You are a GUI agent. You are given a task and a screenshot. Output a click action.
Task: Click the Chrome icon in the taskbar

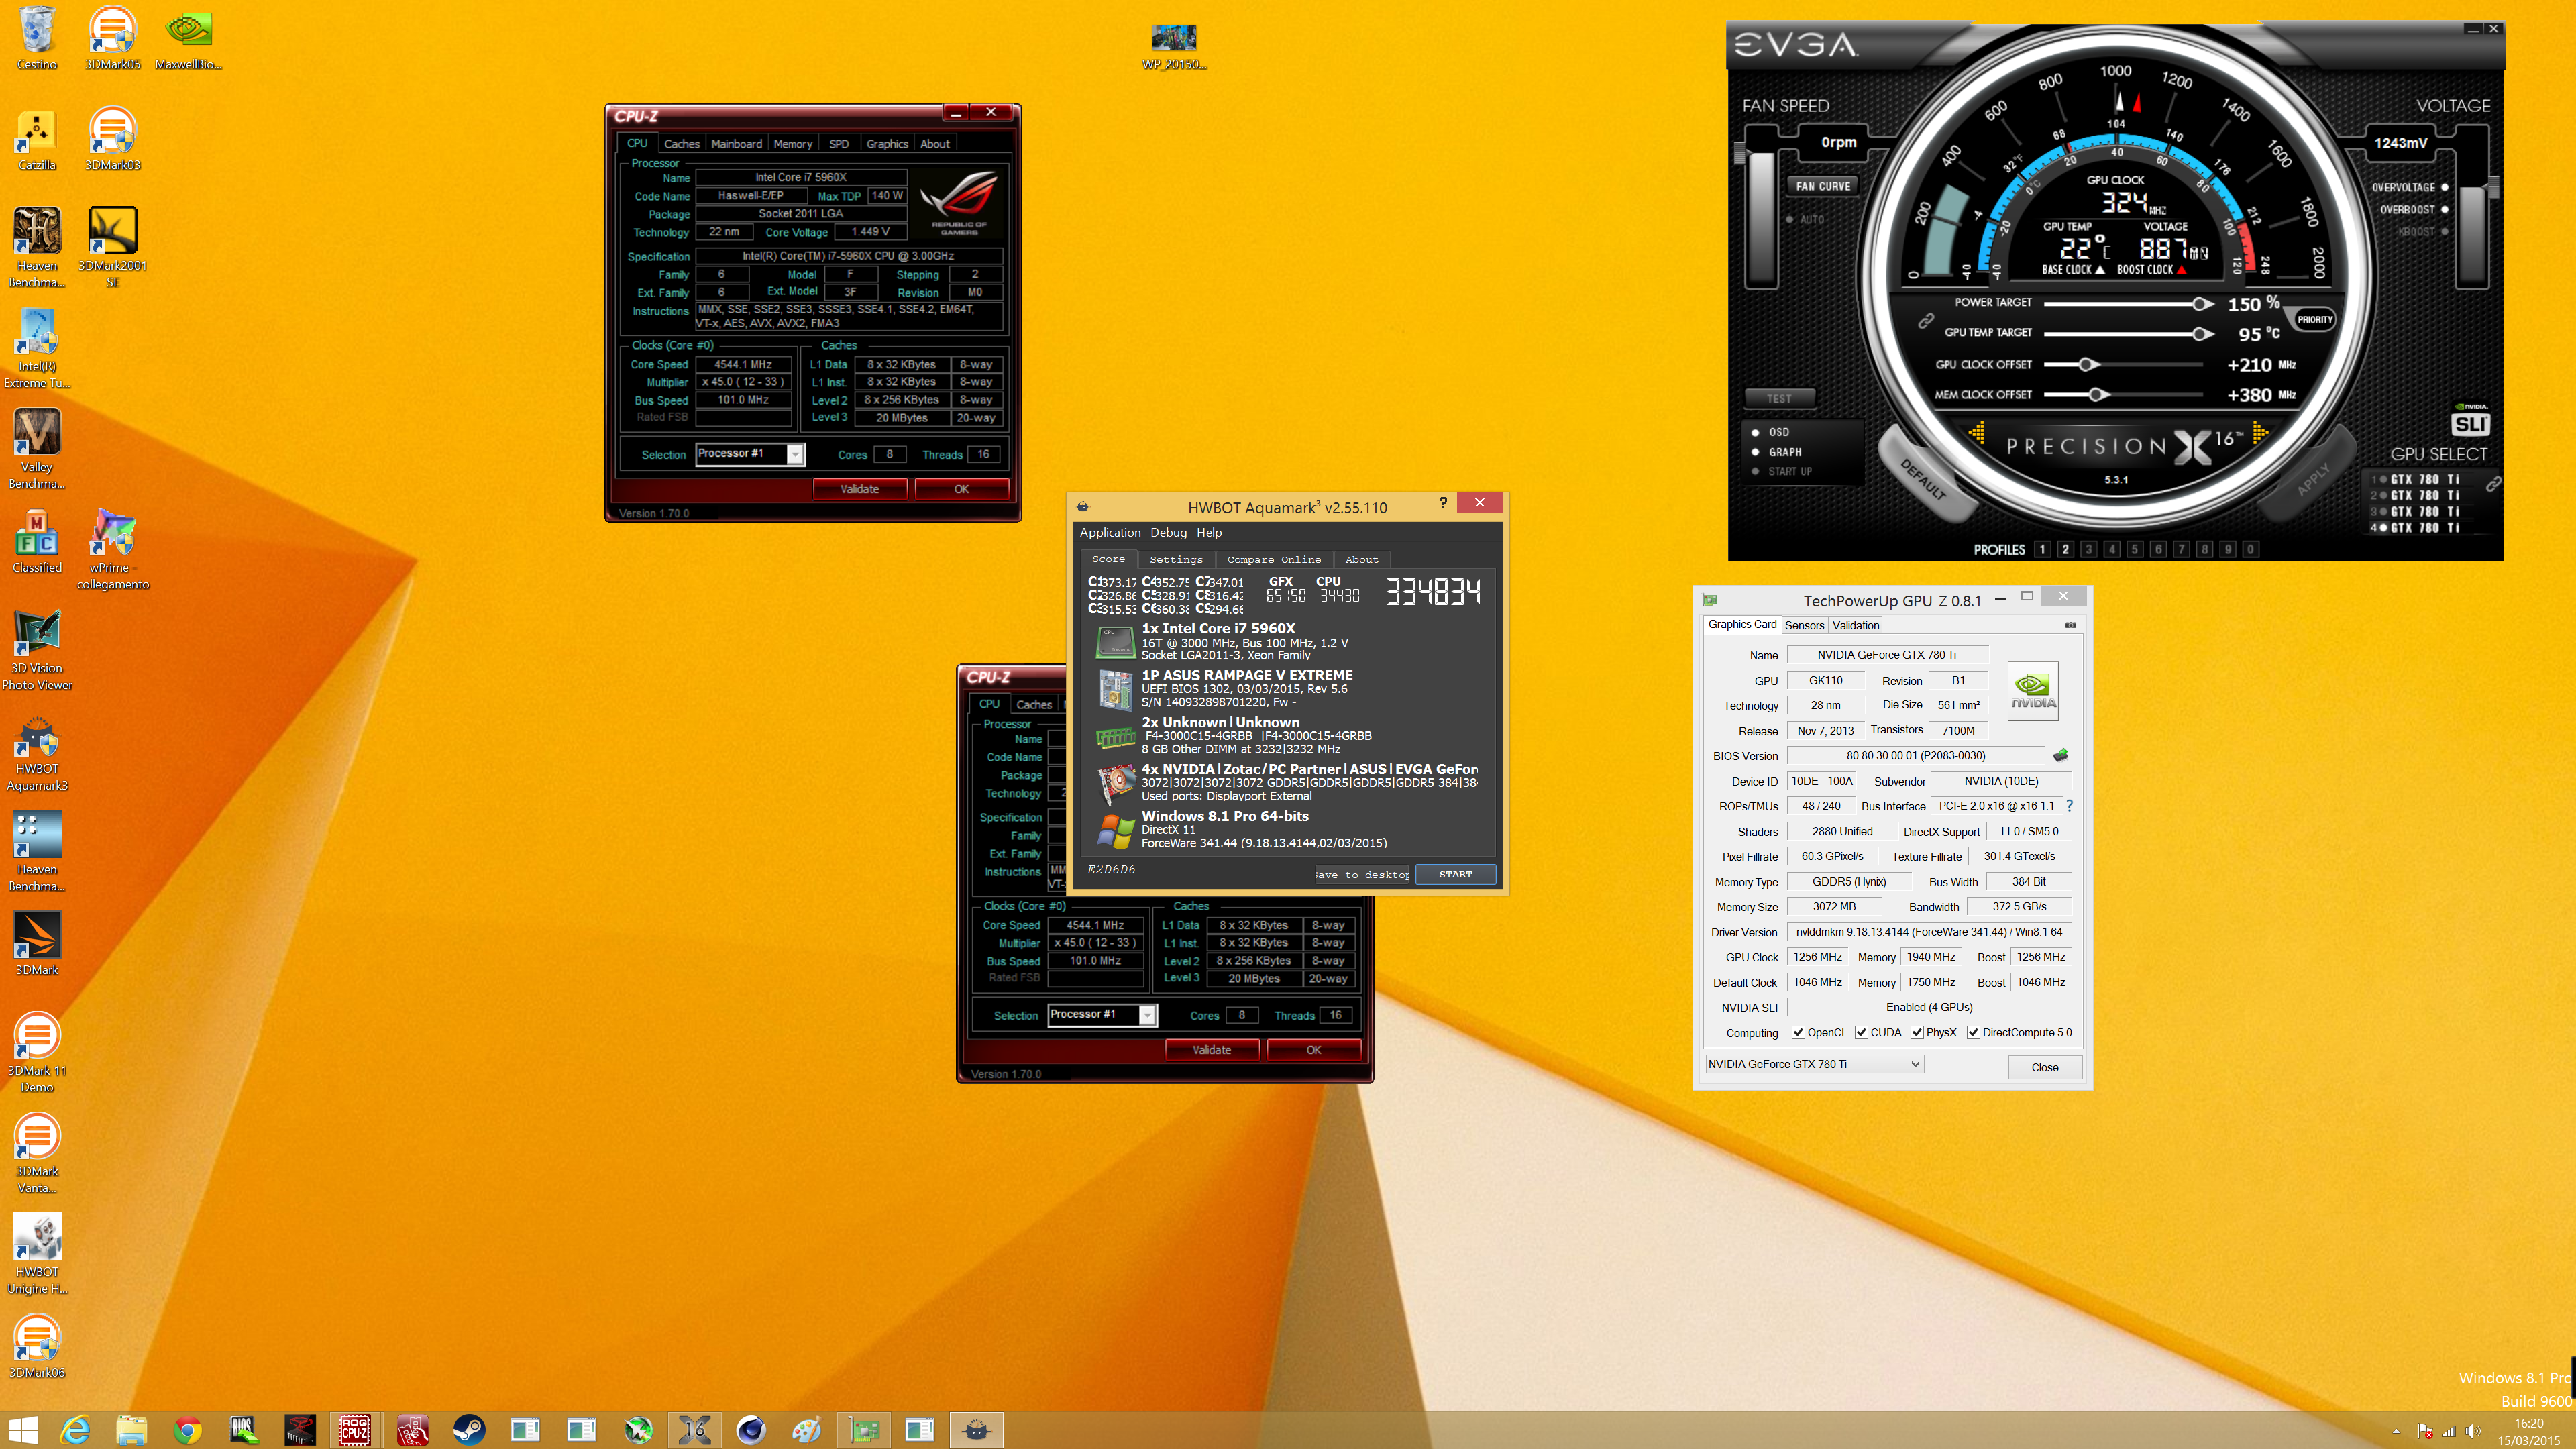pyautogui.click(x=187, y=1430)
